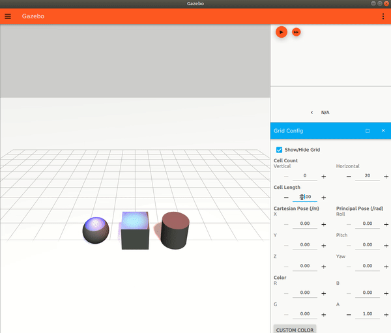
Task: Click the Z pose value field
Action: [305, 266]
